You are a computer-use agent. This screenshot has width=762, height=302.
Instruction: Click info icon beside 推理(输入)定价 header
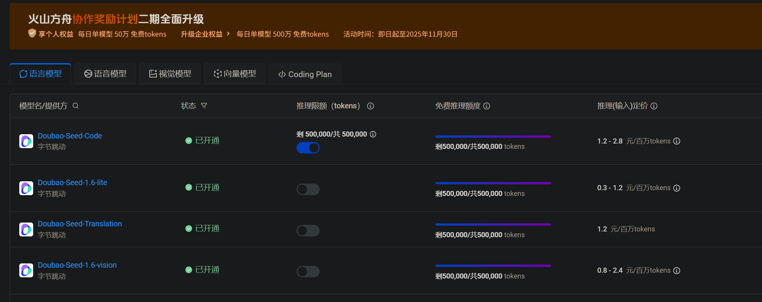click(654, 106)
